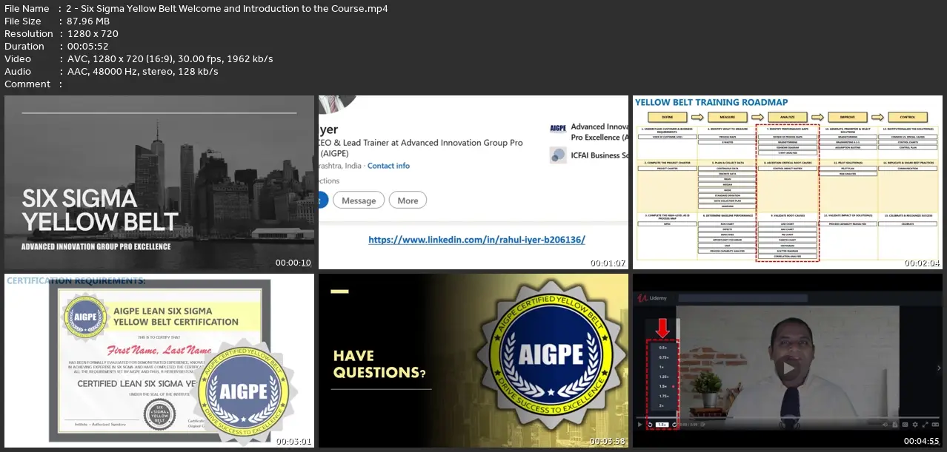The width and height of the screenshot is (947, 452).
Task: Open the Udemy player thumbnail at 00:04:55
Action: 788,360
